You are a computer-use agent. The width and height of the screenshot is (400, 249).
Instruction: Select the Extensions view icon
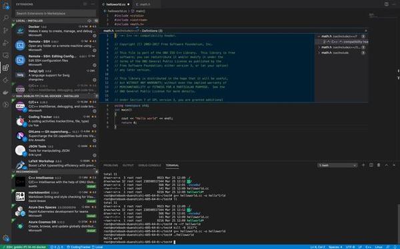click(x=5, y=67)
